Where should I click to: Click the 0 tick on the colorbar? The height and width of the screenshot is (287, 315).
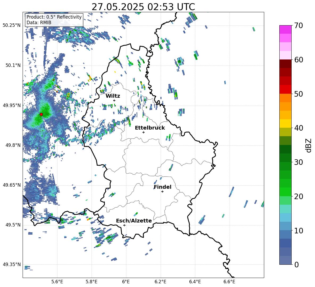point(296,264)
